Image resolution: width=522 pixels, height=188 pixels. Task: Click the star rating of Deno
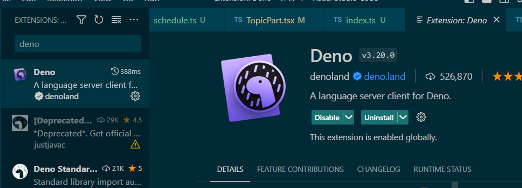[507, 76]
